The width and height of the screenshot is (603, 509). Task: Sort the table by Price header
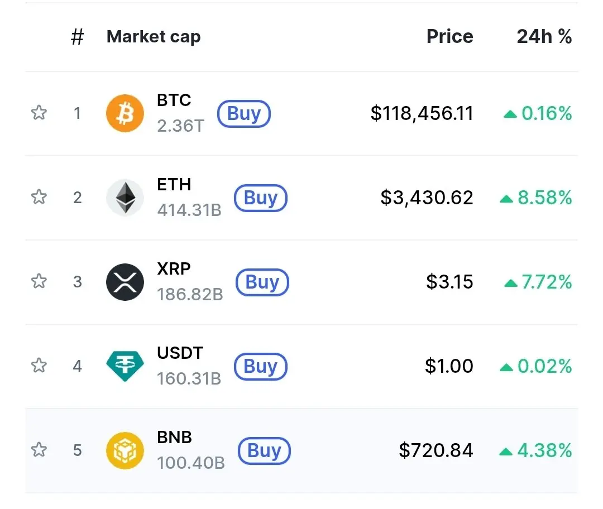point(449,37)
